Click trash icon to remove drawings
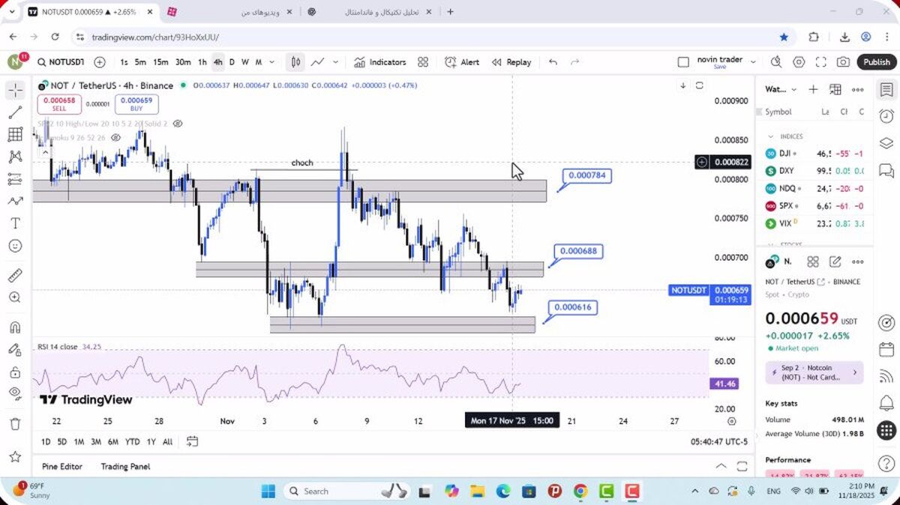The width and height of the screenshot is (900, 505). (15, 424)
